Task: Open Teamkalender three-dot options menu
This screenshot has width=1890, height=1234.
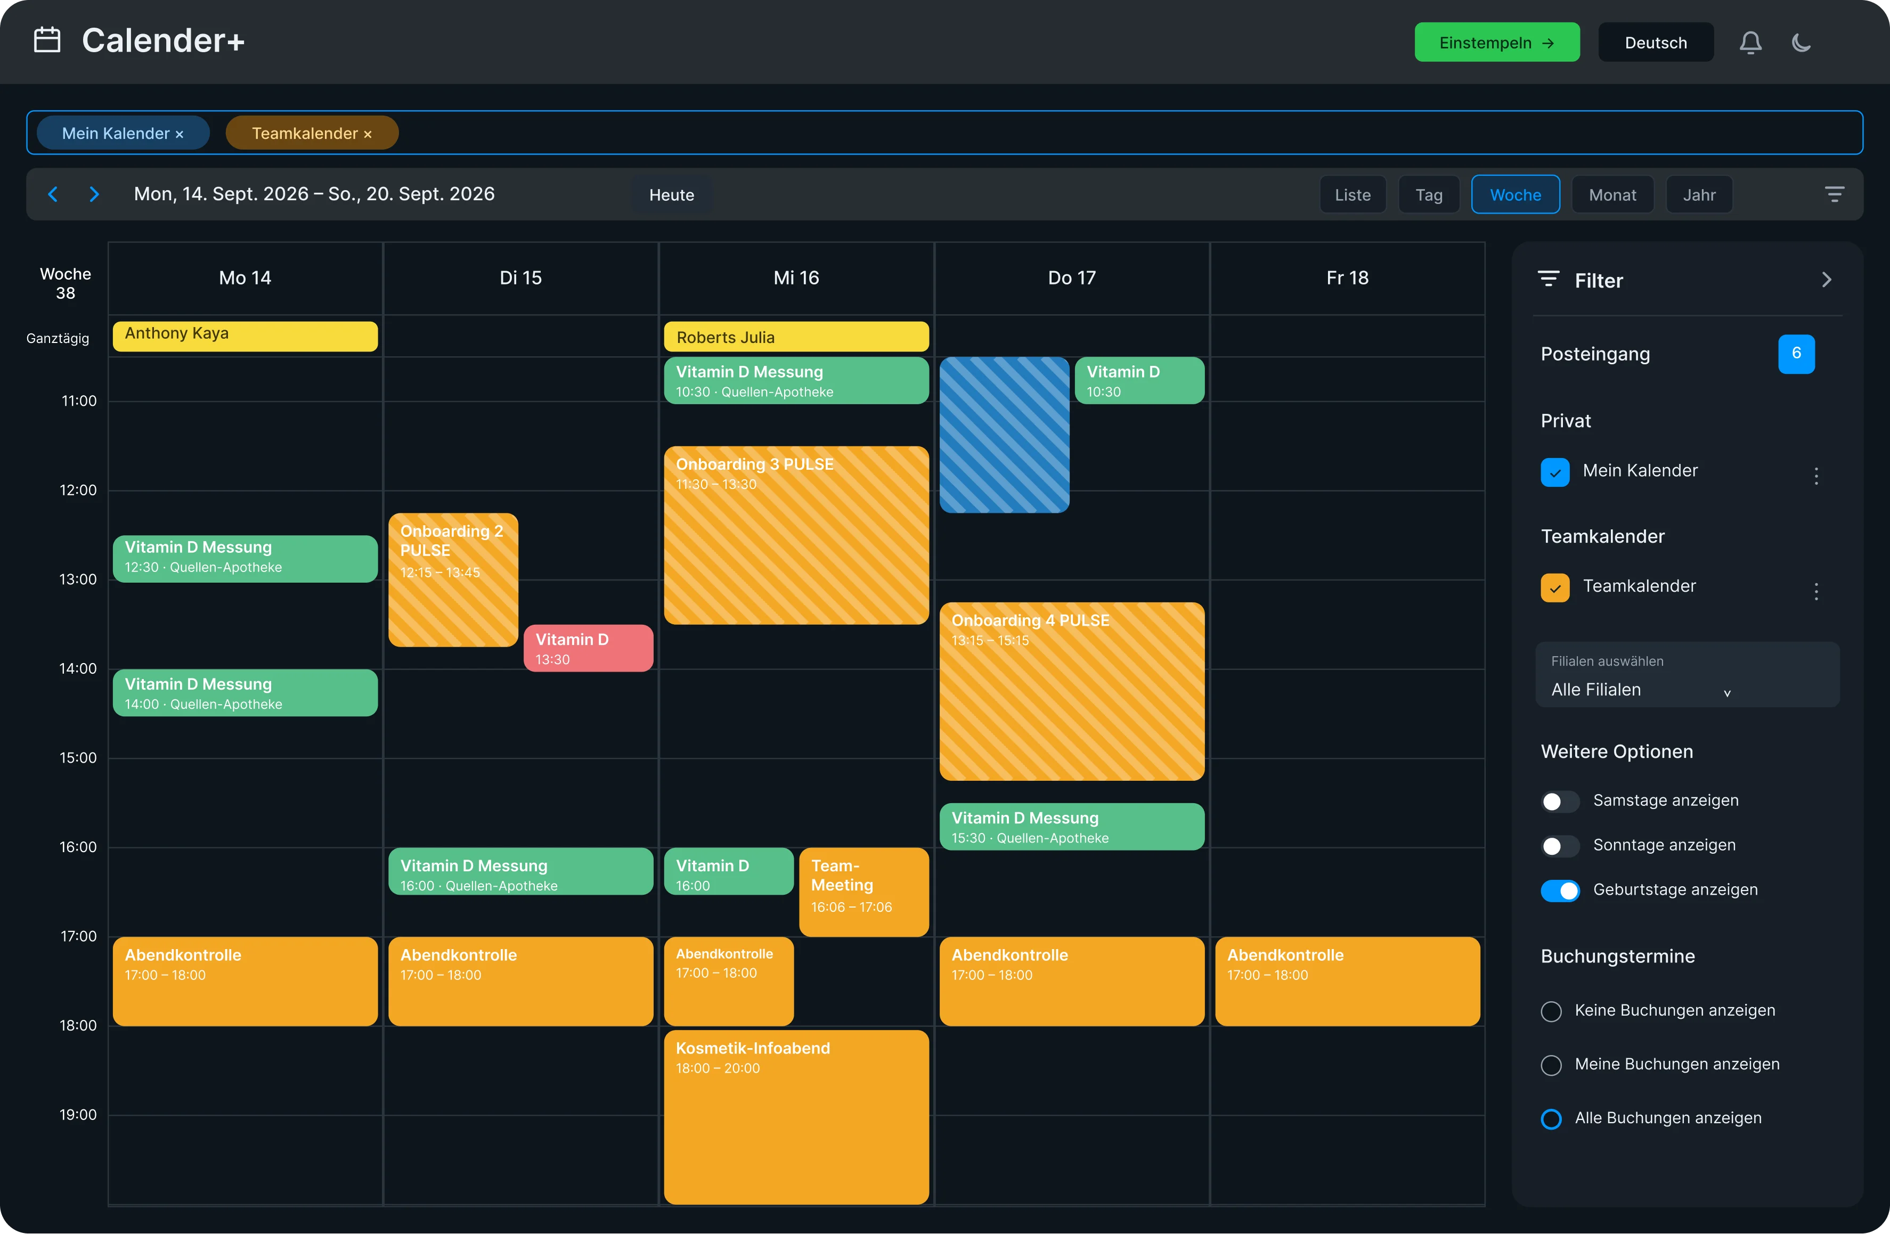Action: 1816,591
